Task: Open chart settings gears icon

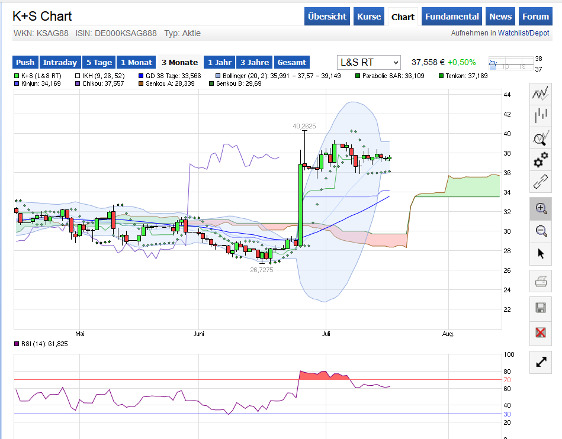Action: 540,162
